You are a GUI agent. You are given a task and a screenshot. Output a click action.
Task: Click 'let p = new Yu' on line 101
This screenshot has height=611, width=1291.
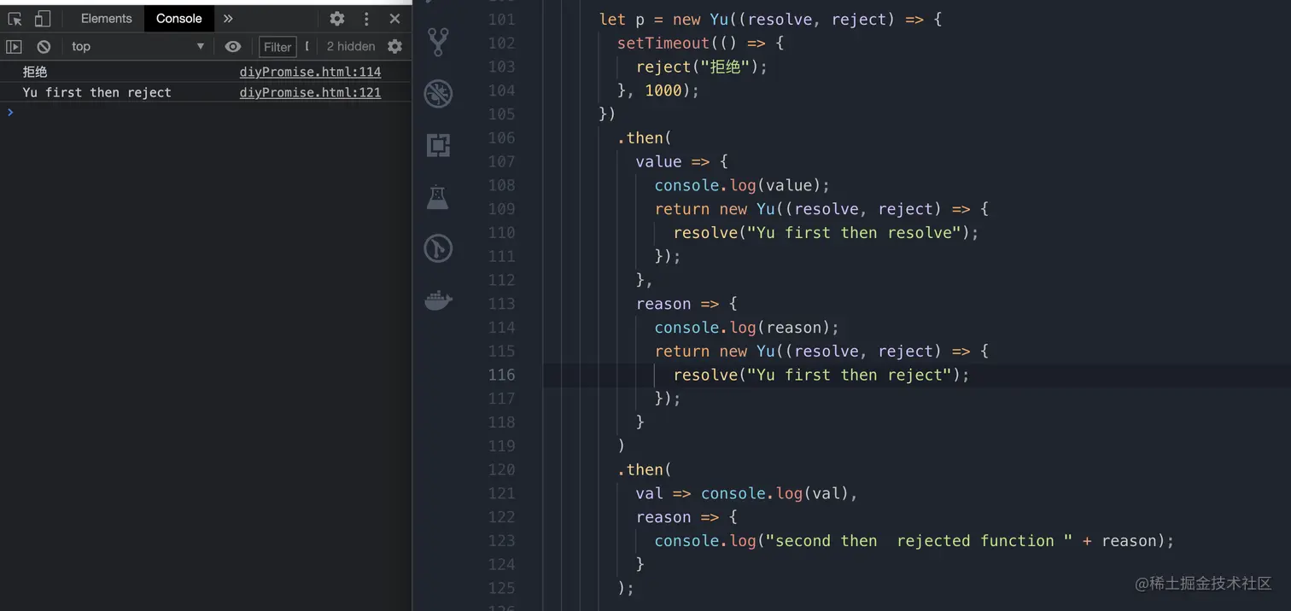pos(664,19)
